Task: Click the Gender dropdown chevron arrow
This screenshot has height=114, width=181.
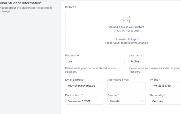Action: [x=142, y=101]
